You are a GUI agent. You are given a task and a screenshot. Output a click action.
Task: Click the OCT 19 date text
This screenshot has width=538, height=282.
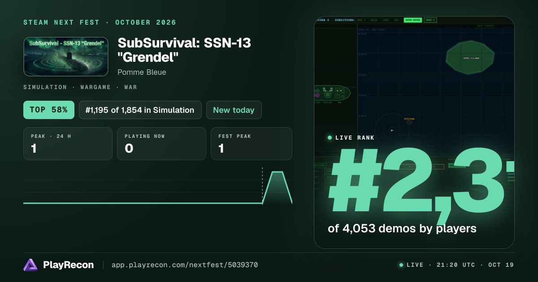(x=501, y=265)
